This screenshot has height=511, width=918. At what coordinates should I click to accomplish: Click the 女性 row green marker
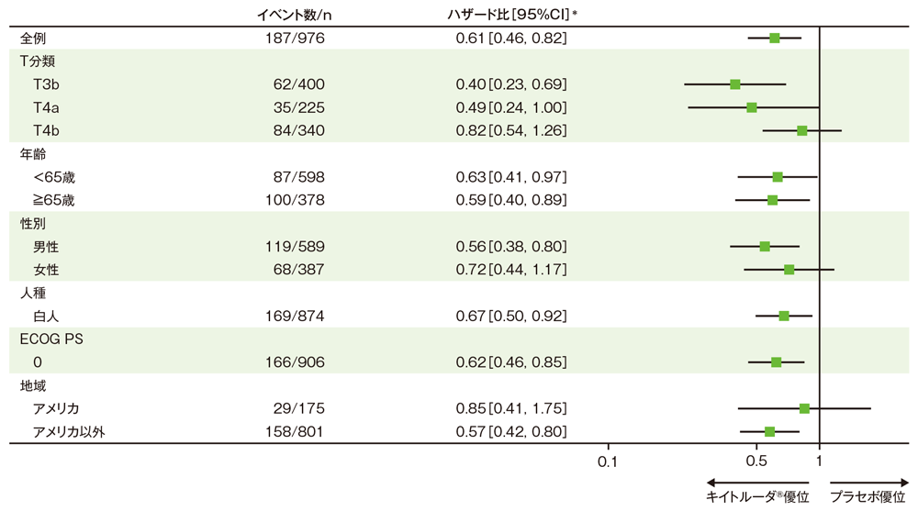pyautogui.click(x=789, y=270)
